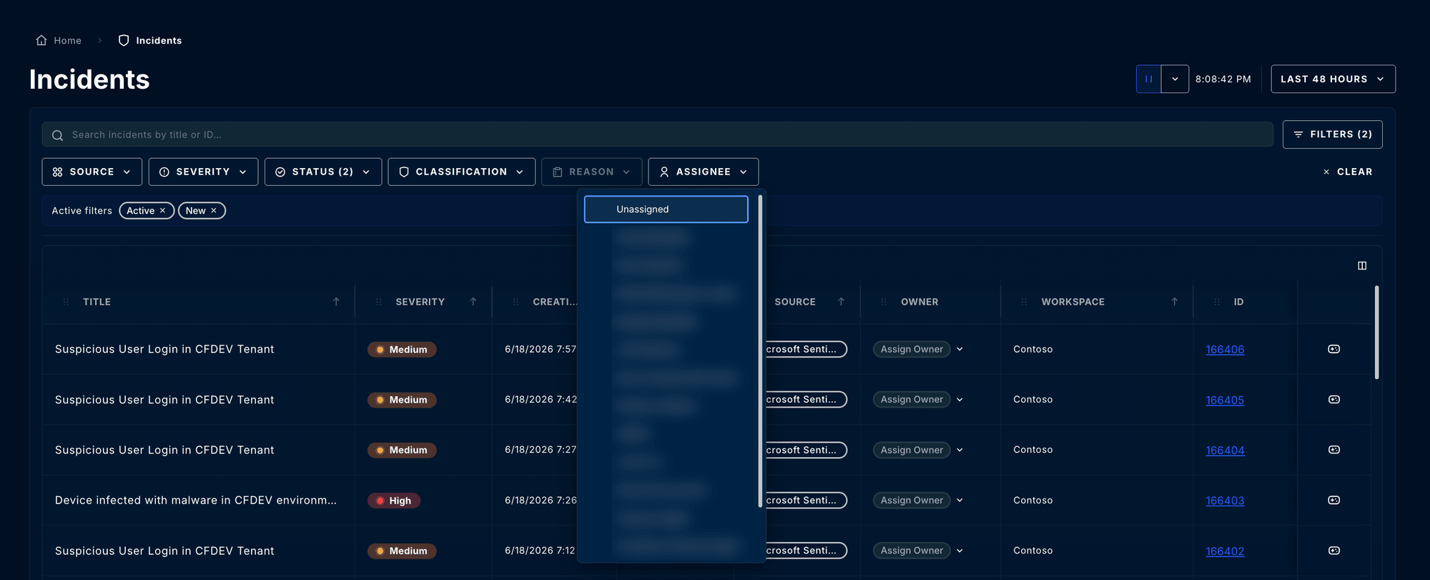
Task: Click the drag handle of the Severity column
Action: coord(379,302)
